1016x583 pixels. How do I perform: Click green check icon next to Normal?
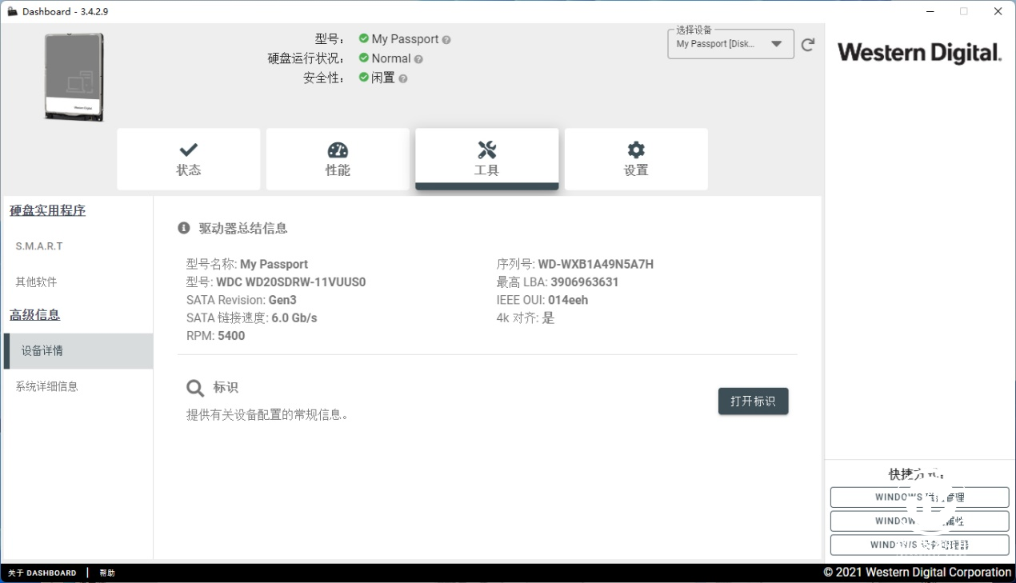pos(364,58)
